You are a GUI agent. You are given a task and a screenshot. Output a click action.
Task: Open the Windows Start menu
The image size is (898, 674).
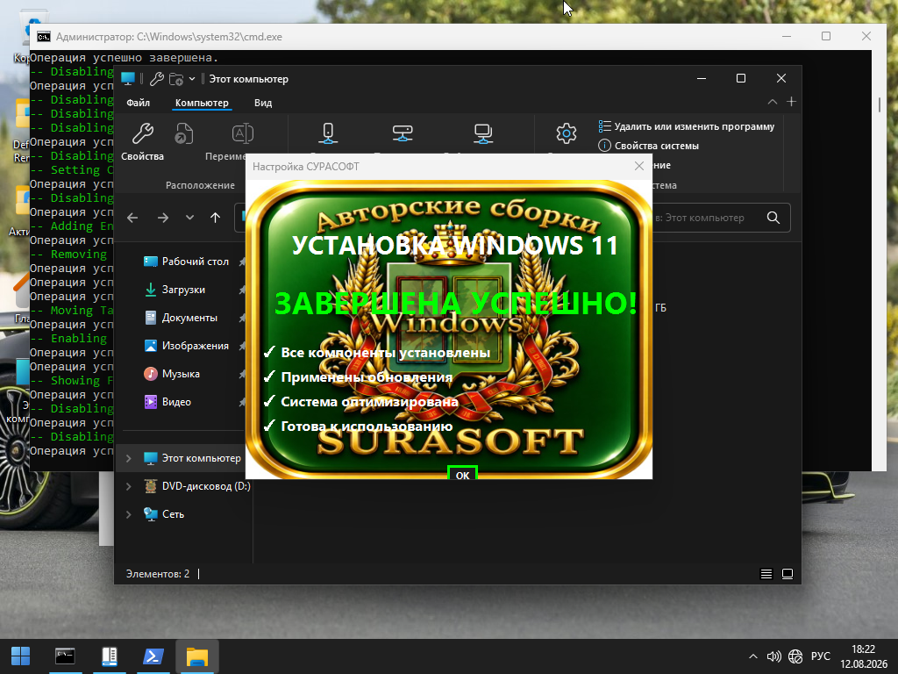[x=21, y=656]
